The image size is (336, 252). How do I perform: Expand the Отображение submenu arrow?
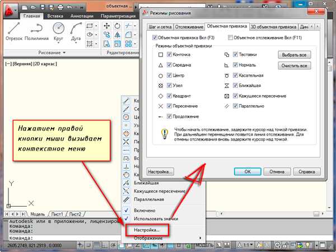click(200, 238)
